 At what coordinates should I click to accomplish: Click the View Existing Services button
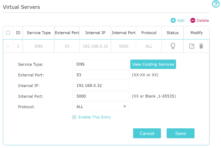point(153,64)
